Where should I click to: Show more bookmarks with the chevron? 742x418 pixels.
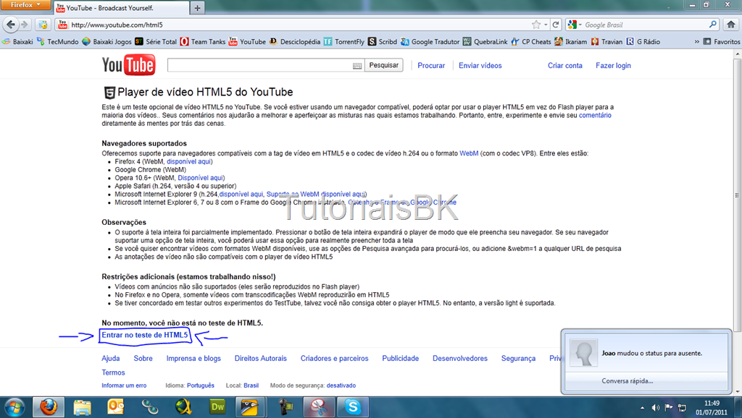(x=696, y=41)
